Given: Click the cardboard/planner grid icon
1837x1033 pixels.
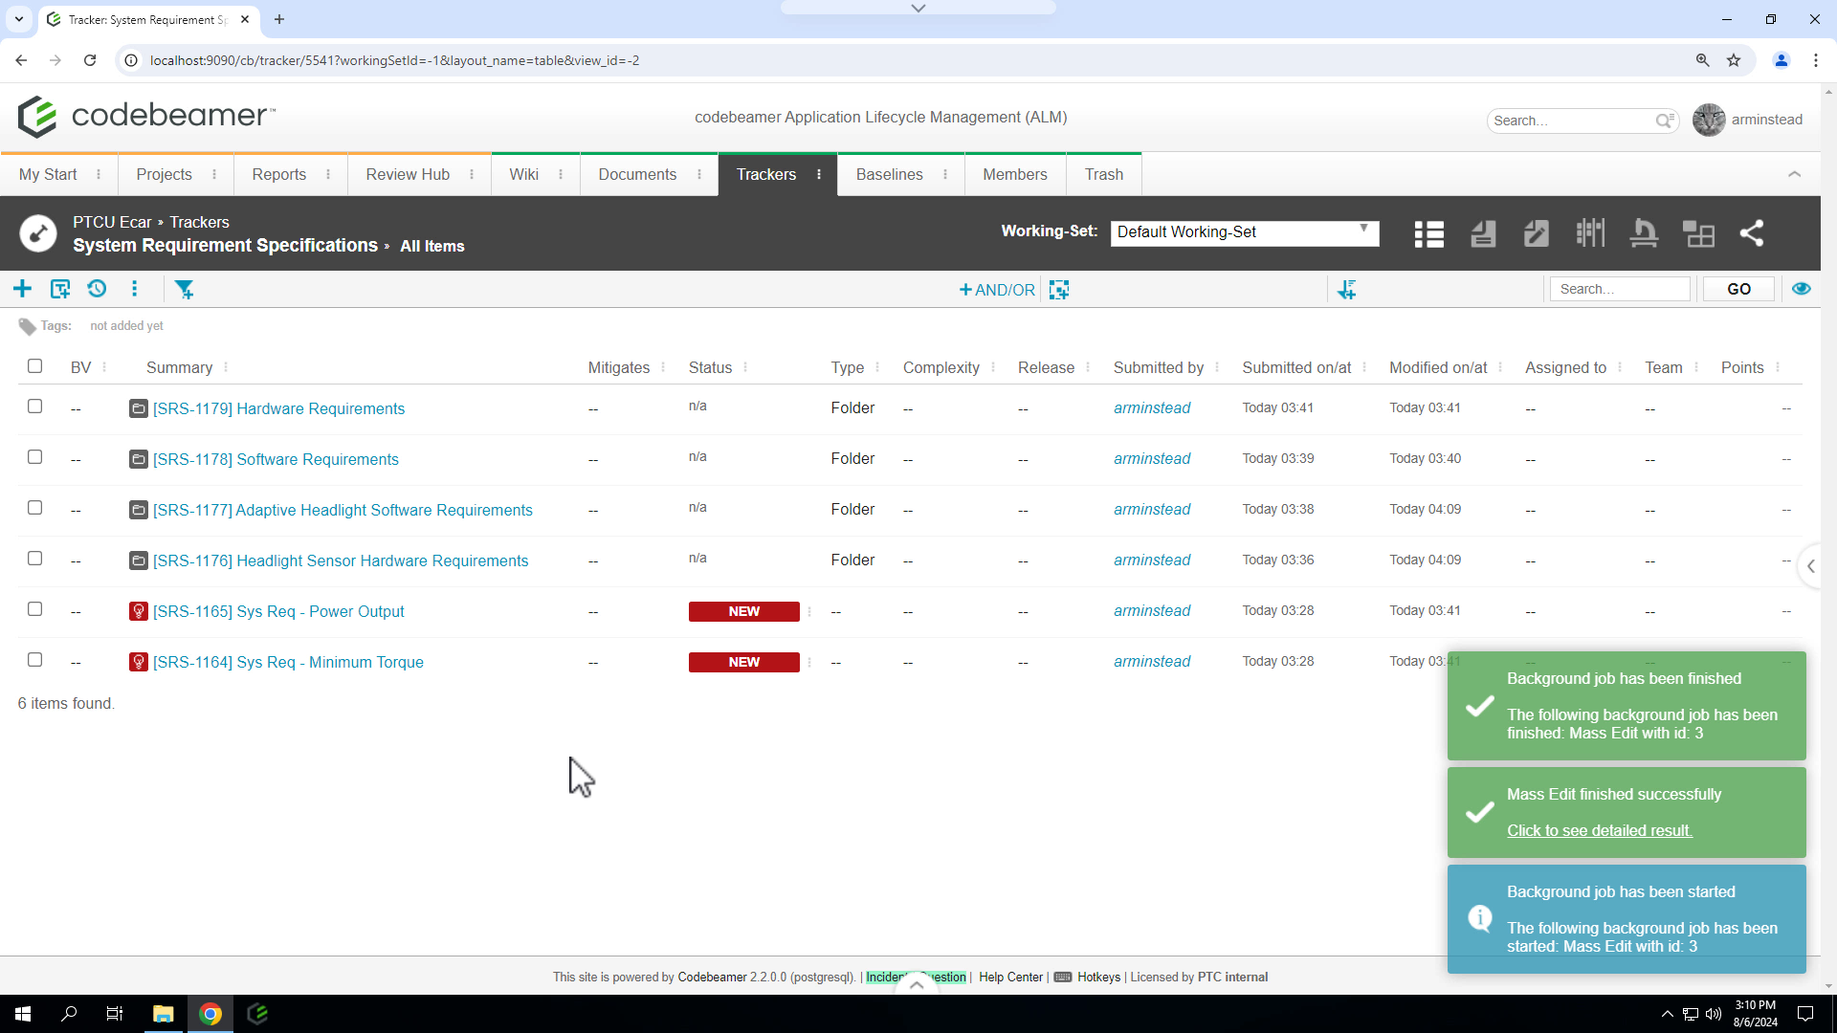Looking at the screenshot, I should (x=1590, y=233).
